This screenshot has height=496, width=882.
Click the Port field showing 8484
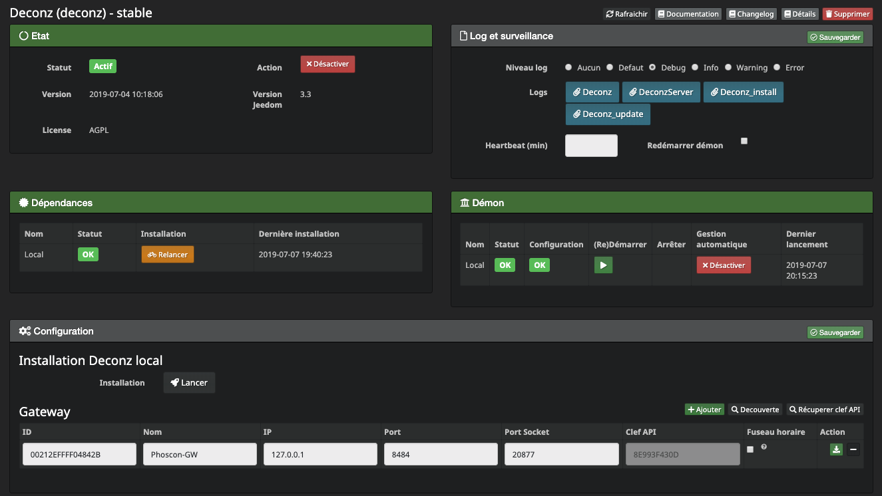click(441, 454)
